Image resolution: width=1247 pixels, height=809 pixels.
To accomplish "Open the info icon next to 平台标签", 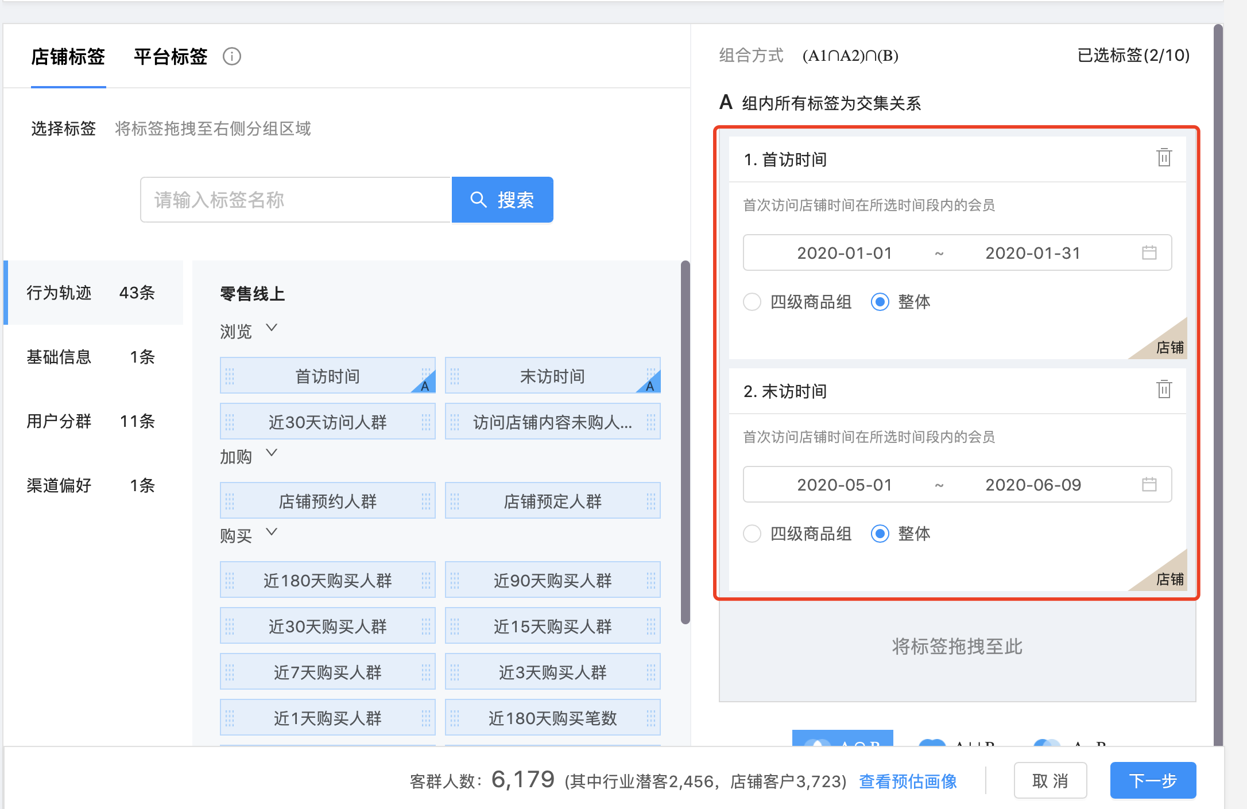I will pos(232,56).
